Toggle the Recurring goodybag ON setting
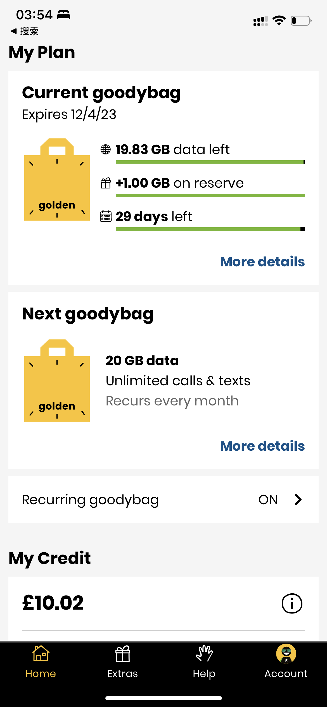327x707 pixels. 268,500
